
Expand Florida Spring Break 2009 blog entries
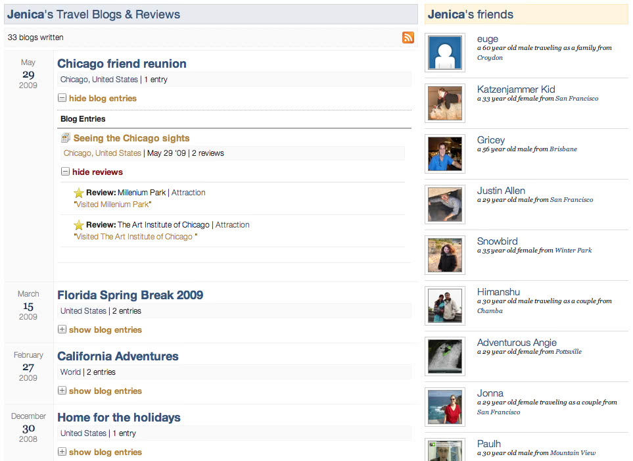pos(62,329)
